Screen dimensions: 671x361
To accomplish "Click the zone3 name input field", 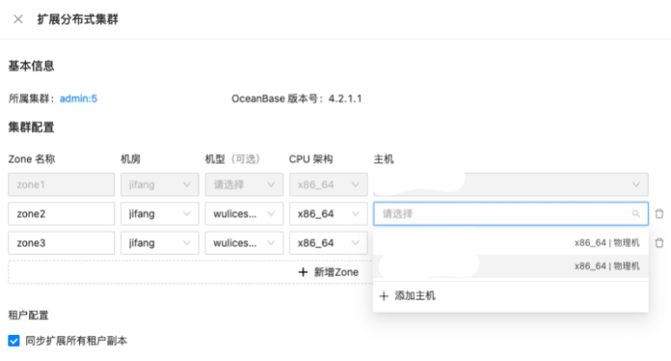I will point(61,243).
